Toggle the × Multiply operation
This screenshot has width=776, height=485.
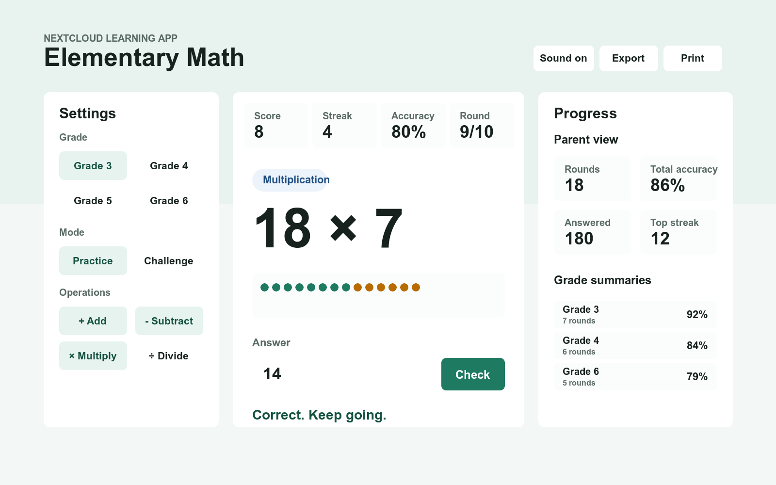point(93,356)
